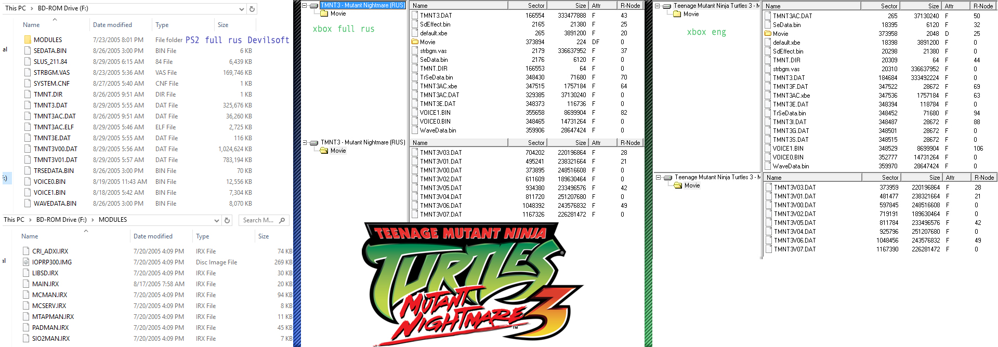Click the TMNT3S.DAT file icon in xbox eng list
Screen dimensions: 998x347
tap(768, 140)
